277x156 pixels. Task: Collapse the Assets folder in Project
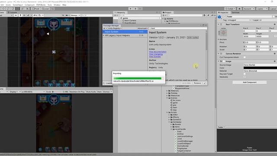click(x=163, y=19)
